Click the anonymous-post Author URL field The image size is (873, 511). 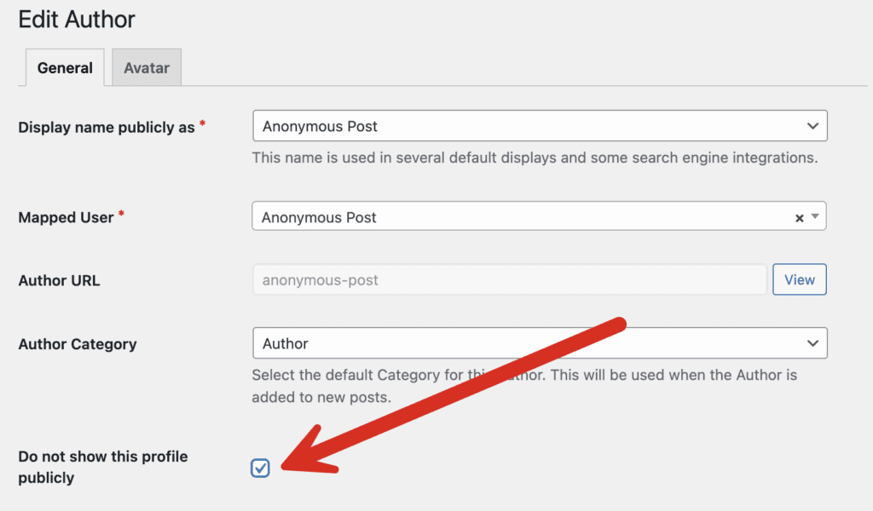[509, 279]
